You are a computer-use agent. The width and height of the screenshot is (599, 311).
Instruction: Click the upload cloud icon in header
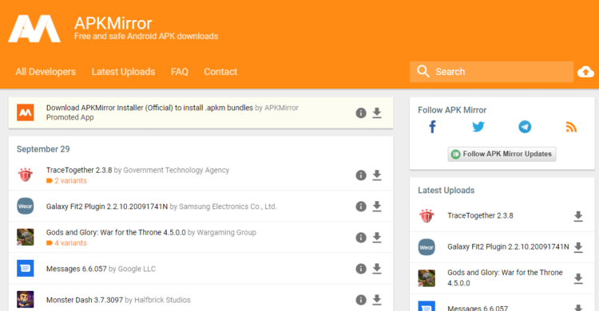[585, 72]
